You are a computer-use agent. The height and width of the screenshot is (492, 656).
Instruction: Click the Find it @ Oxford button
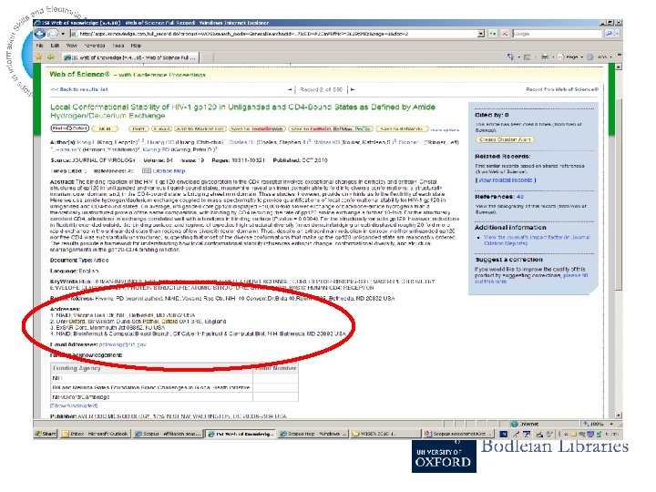(x=69, y=128)
